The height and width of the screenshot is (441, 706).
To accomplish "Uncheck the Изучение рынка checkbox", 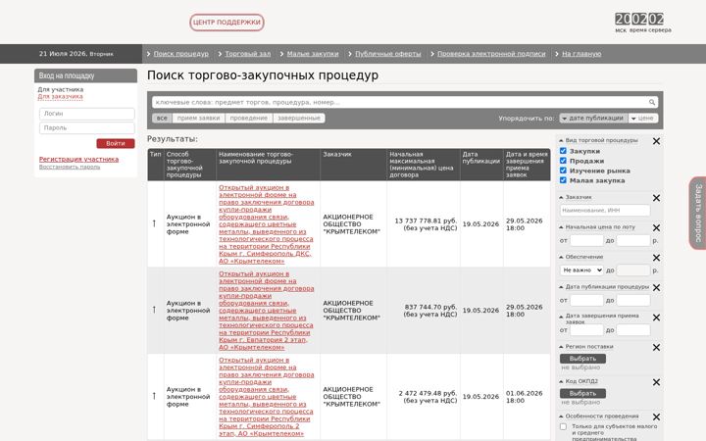I will pyautogui.click(x=563, y=171).
